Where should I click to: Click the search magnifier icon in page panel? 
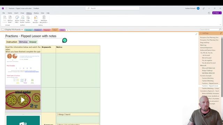(220, 30)
